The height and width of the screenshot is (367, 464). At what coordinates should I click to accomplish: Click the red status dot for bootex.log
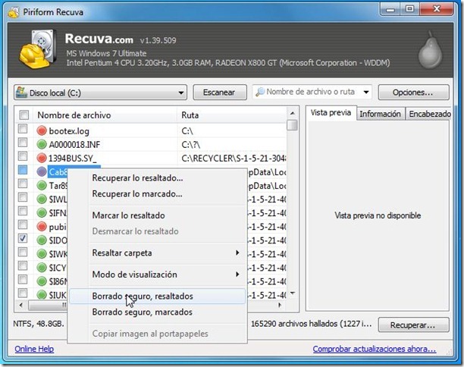click(42, 131)
